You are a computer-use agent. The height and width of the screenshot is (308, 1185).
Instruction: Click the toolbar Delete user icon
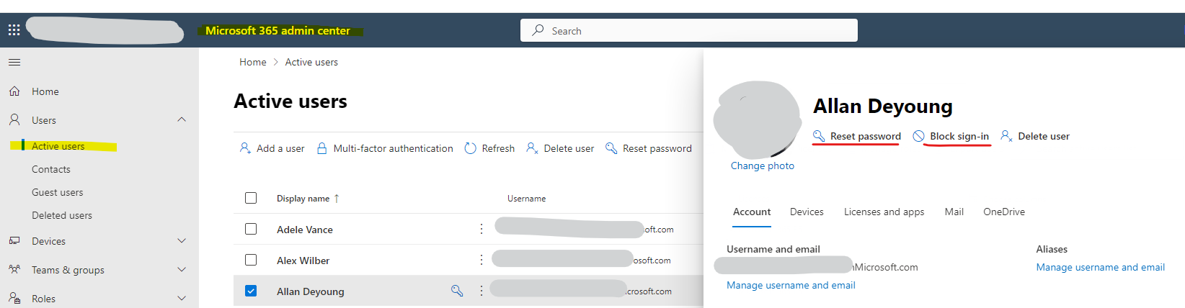click(x=532, y=148)
